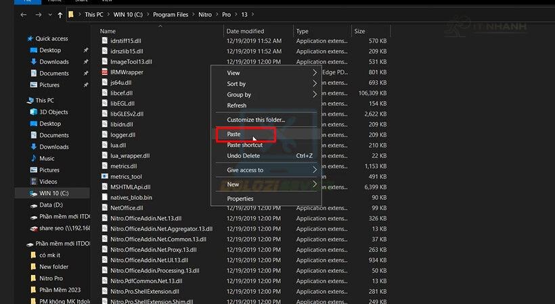Open the Videos folder icon in sidebar

[33, 181]
